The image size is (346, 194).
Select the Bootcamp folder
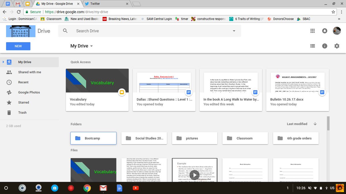(93, 138)
